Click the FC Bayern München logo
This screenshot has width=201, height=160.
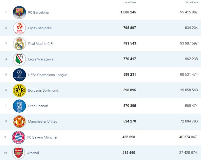click(18, 137)
